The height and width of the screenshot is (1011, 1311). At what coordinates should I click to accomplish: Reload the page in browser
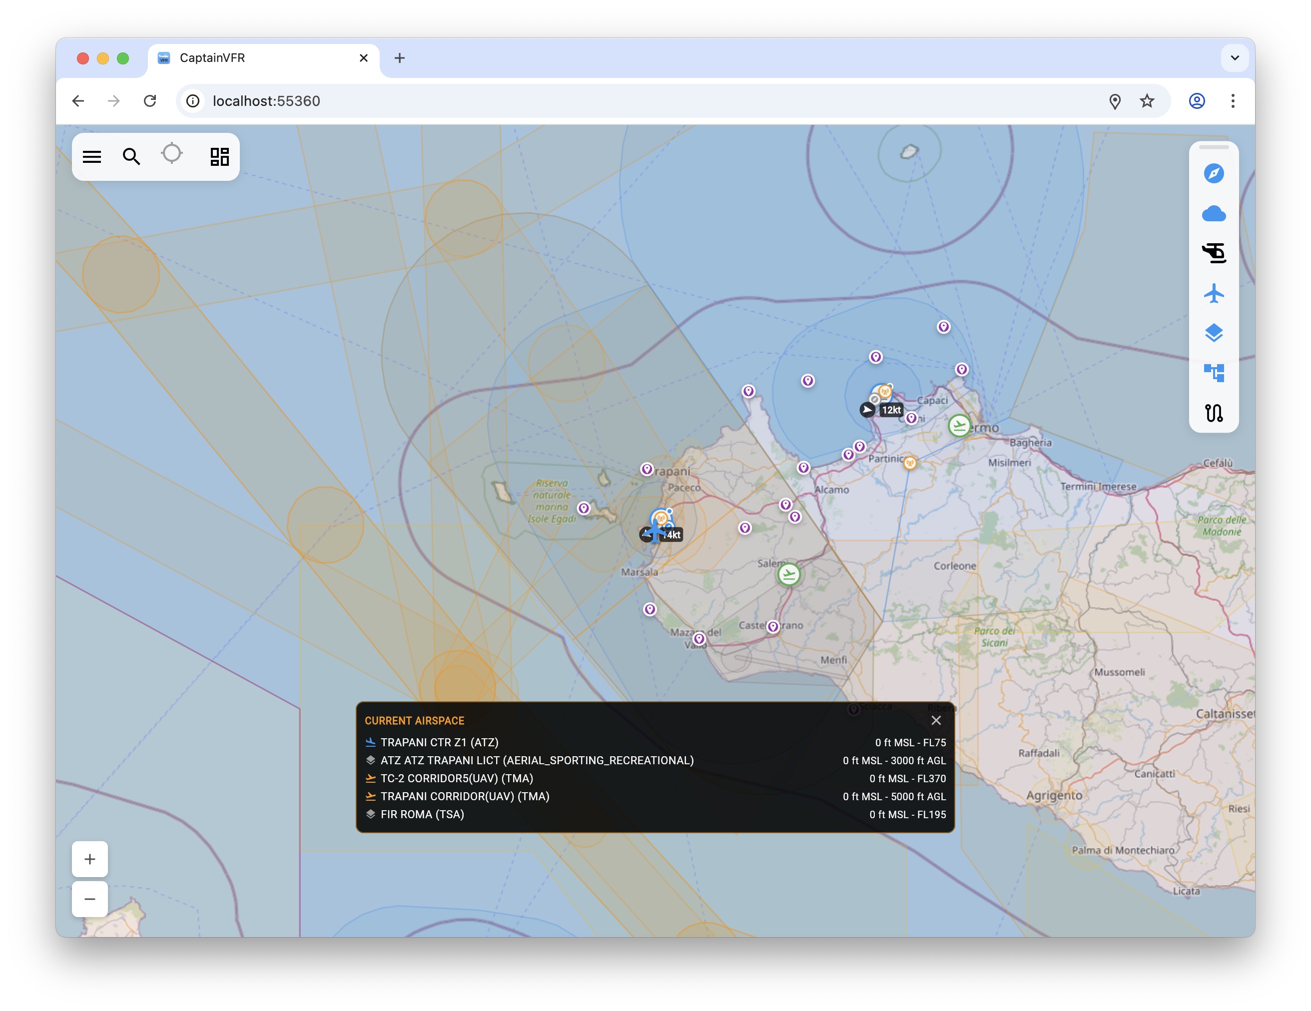point(150,101)
